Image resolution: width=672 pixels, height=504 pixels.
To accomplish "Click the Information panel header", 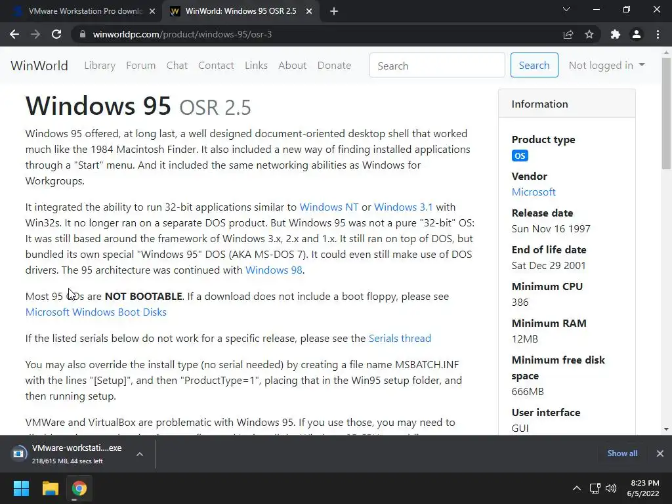I will (x=566, y=104).
